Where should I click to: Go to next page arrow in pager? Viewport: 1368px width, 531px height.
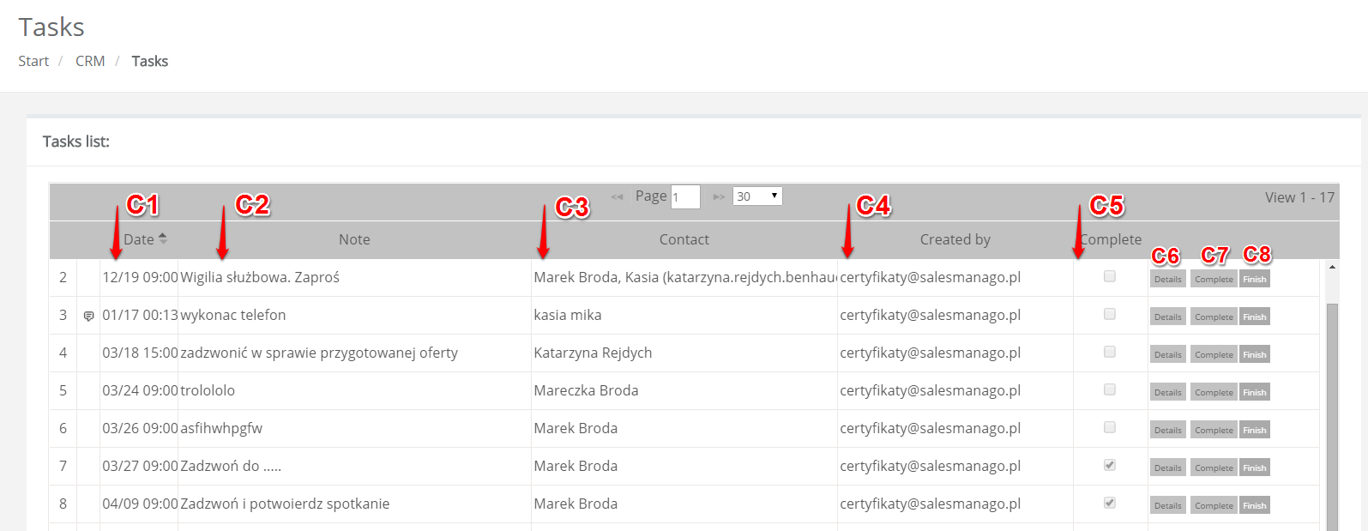[x=719, y=197]
